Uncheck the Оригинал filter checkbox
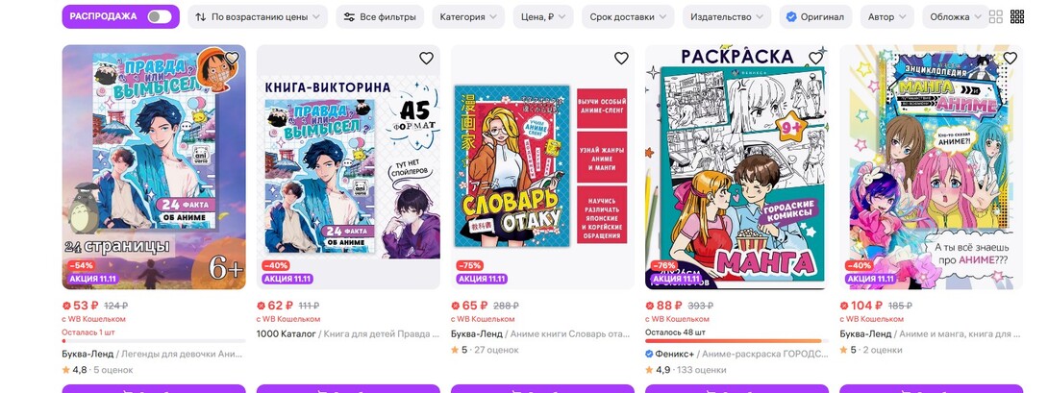This screenshot has height=393, width=1048. (791, 16)
